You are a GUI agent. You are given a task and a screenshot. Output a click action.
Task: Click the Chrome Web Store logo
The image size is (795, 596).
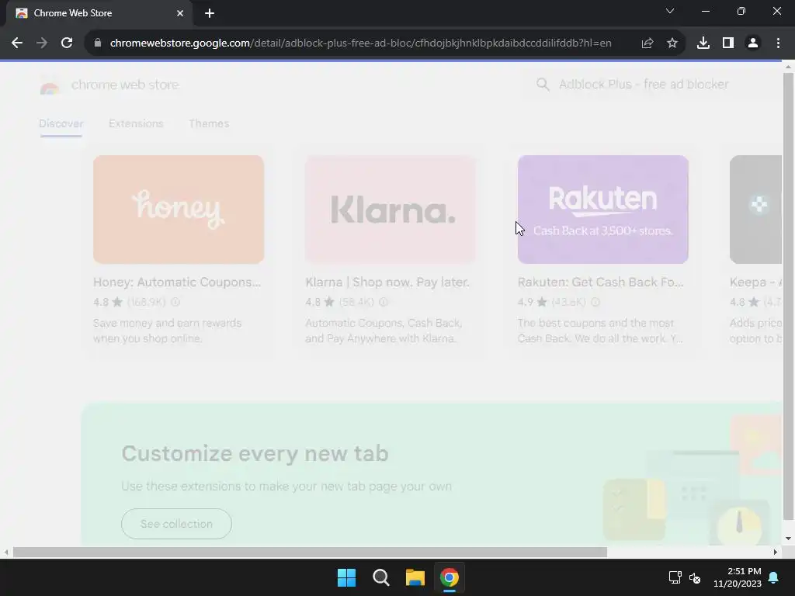coord(50,85)
